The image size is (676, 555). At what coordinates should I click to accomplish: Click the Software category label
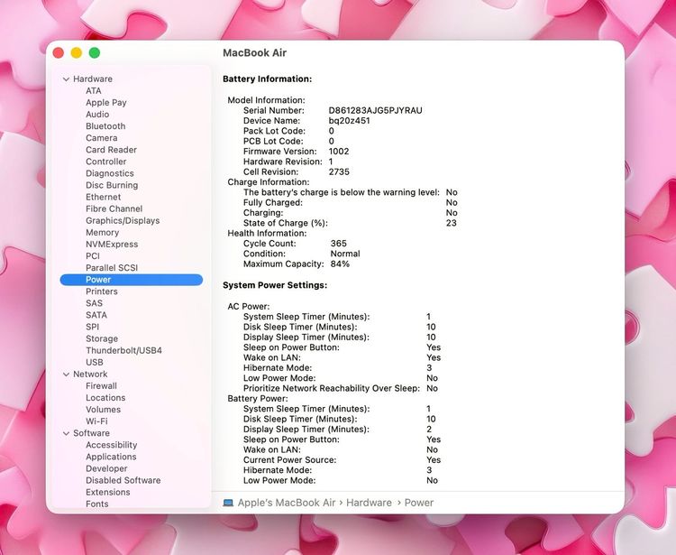[x=91, y=433]
